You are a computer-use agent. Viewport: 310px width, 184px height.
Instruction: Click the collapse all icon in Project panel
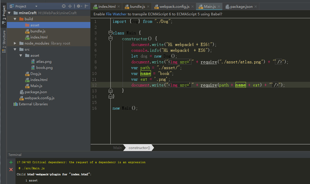click(70, 6)
